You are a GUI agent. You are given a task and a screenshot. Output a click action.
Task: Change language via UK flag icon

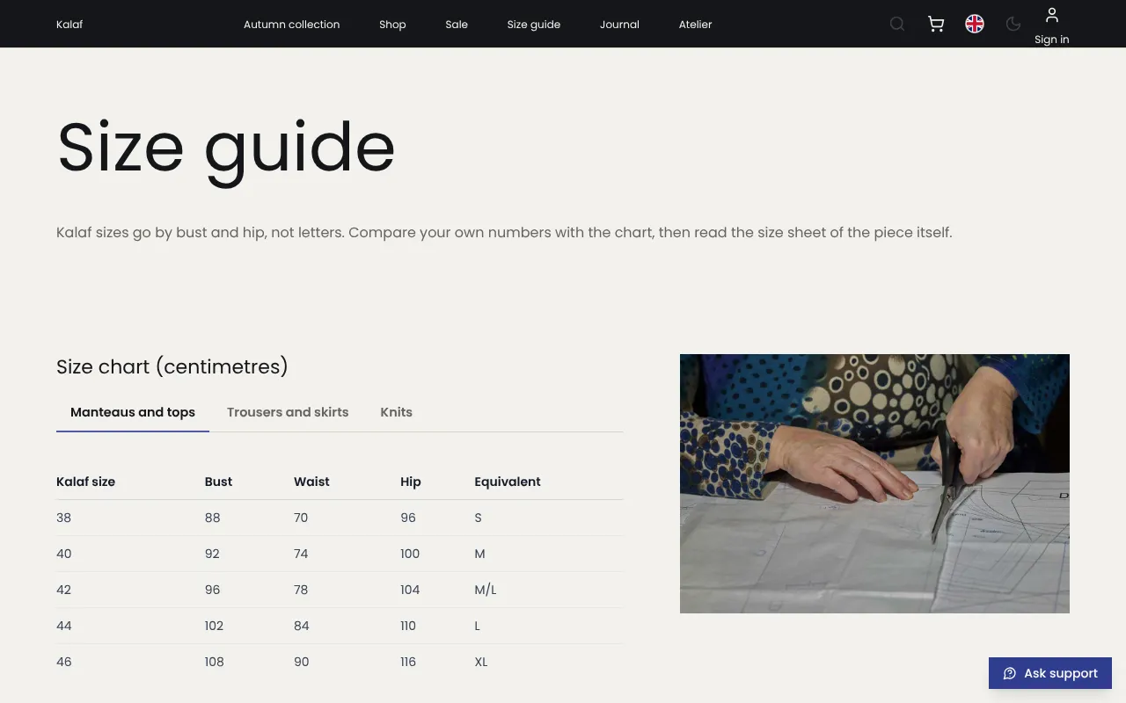pos(975,24)
